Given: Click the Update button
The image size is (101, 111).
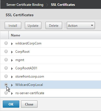Looking at the screenshot, I should 33,25.
